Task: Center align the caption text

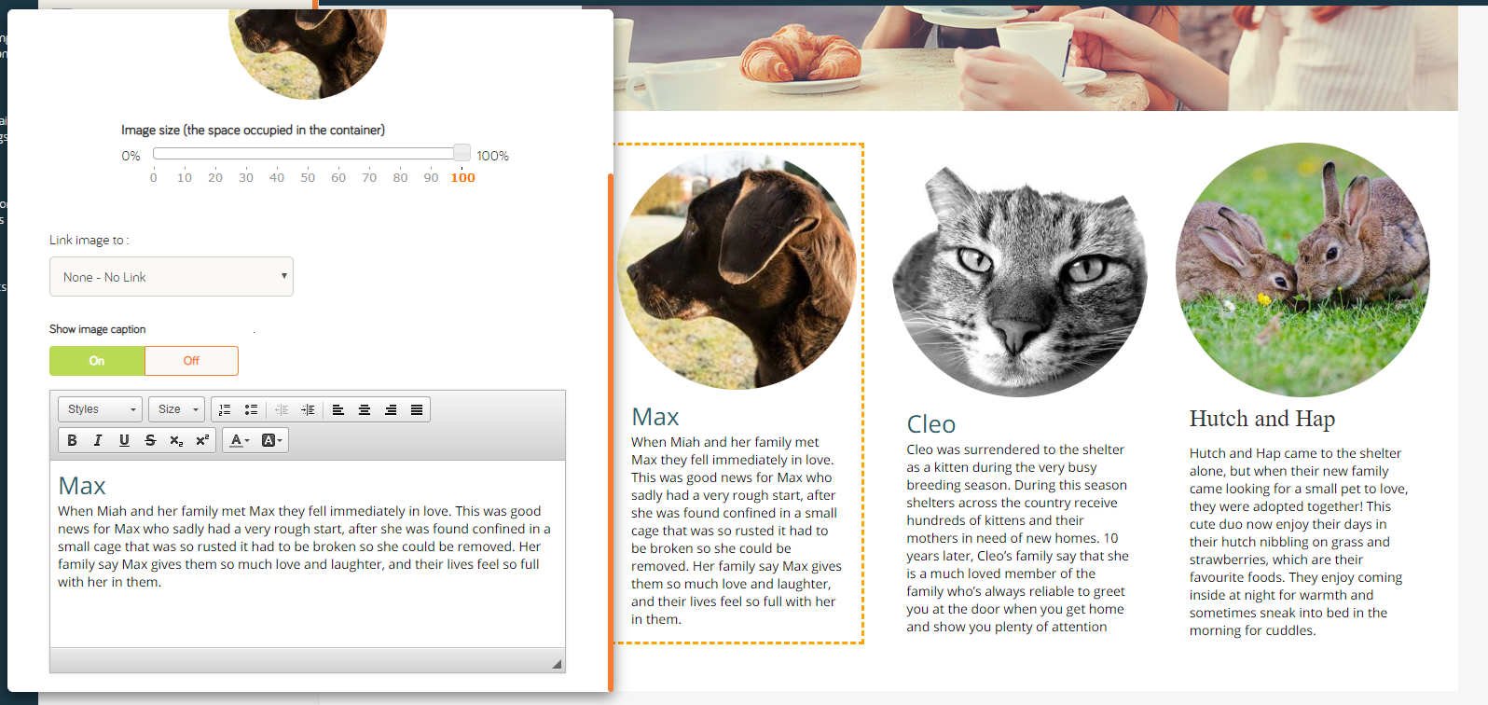Action: click(365, 409)
